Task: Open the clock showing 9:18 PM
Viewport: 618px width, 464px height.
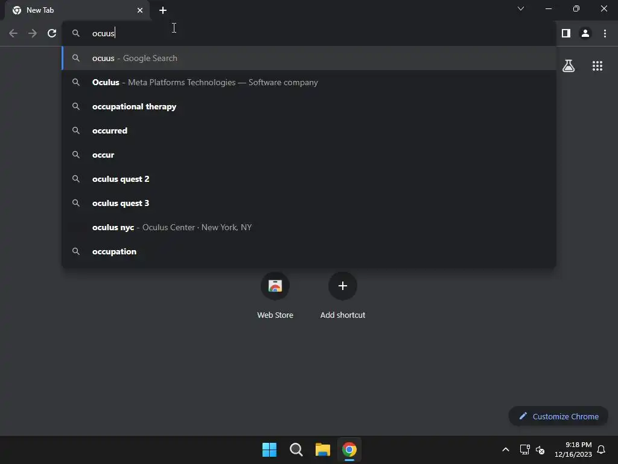Action: click(x=573, y=449)
